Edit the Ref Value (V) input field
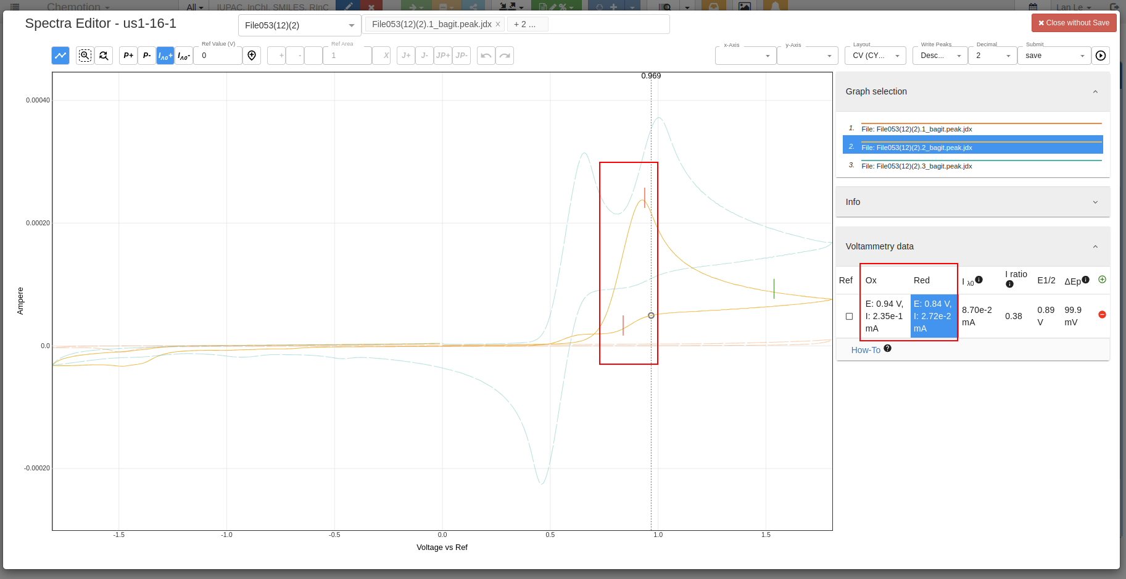Image resolution: width=1126 pixels, height=579 pixels. tap(218, 56)
